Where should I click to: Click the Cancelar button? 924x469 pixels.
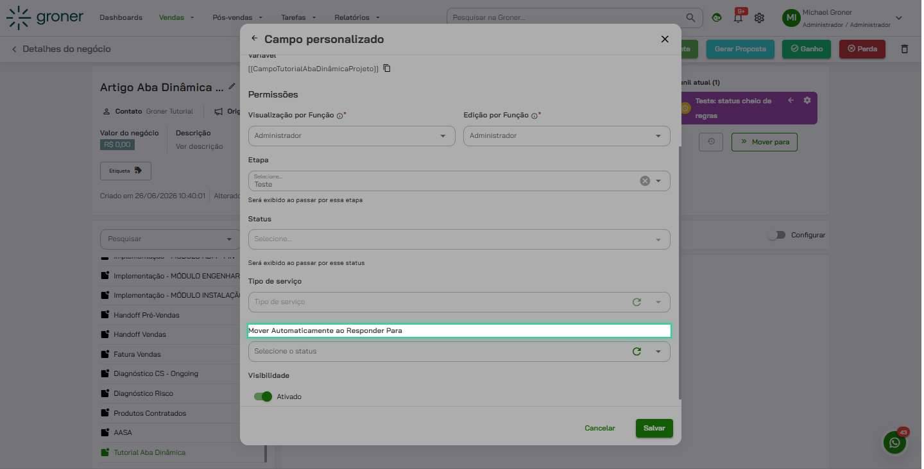pos(599,428)
